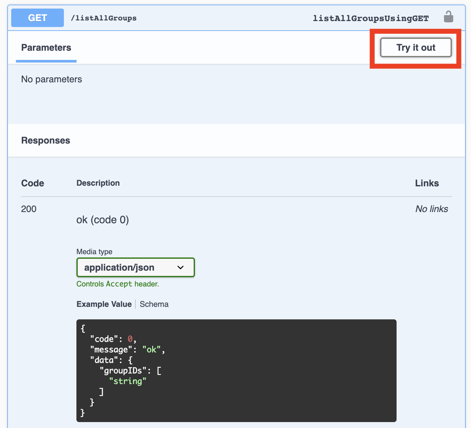Expand the /listAllGroups operation row

(x=231, y=18)
